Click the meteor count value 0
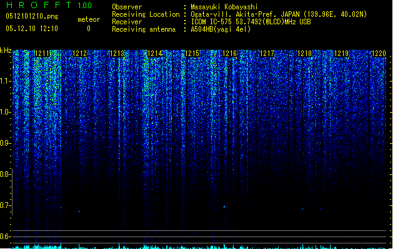 [89, 29]
